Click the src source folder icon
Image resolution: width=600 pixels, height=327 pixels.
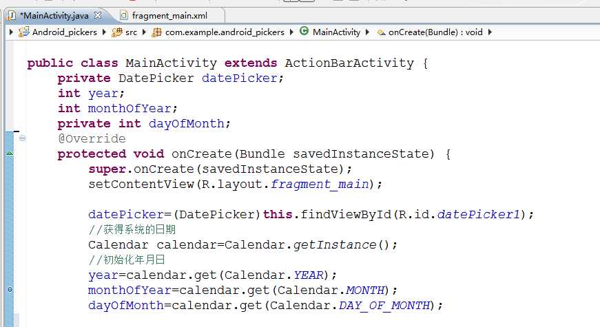click(116, 32)
